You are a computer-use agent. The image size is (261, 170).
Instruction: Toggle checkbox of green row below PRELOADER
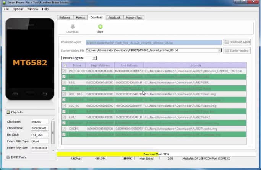(x=64, y=77)
